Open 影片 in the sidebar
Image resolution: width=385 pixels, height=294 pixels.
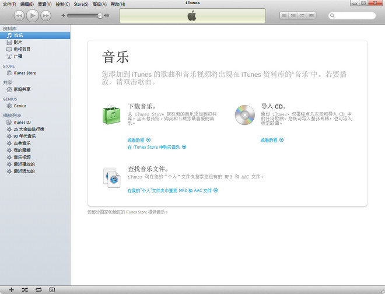tap(19, 43)
